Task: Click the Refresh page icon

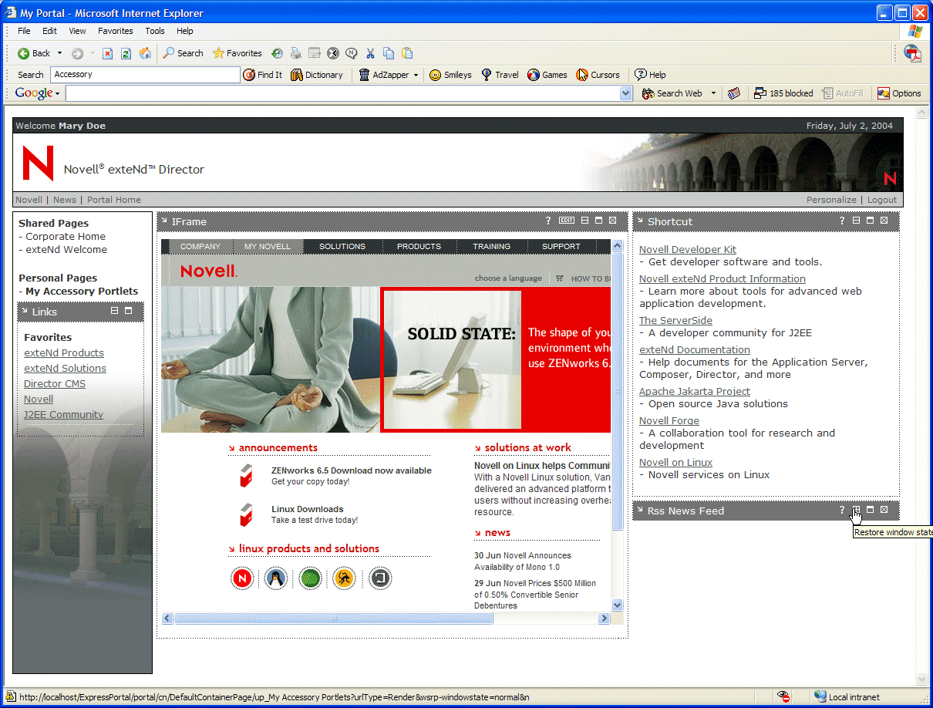Action: [126, 53]
